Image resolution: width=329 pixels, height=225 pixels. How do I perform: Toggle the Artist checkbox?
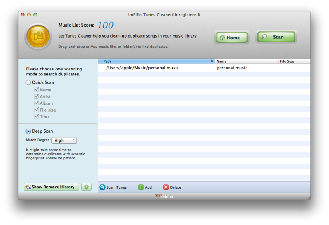tap(37, 96)
